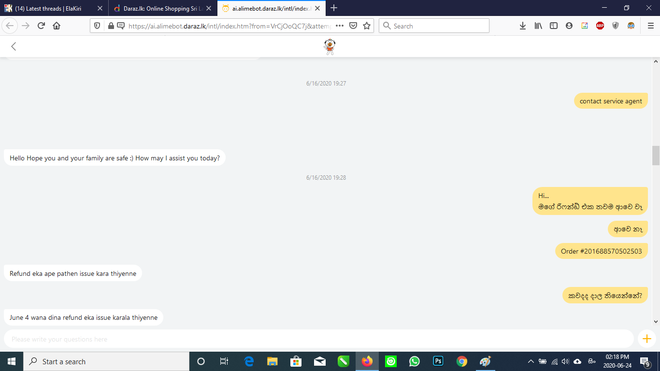Open Task View on the taskbar
Viewport: 660px width, 371px height.
[x=224, y=361]
